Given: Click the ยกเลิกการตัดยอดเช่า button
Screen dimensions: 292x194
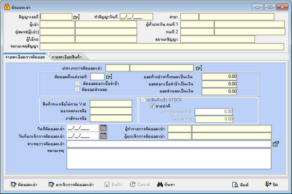Looking at the screenshot, I should point(71,185).
